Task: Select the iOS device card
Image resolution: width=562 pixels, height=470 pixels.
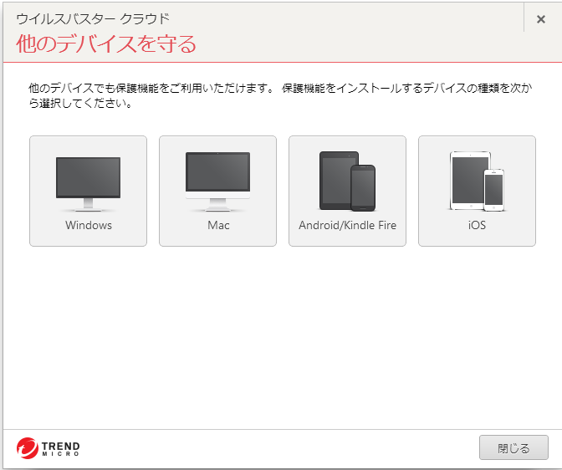Action: tap(477, 191)
